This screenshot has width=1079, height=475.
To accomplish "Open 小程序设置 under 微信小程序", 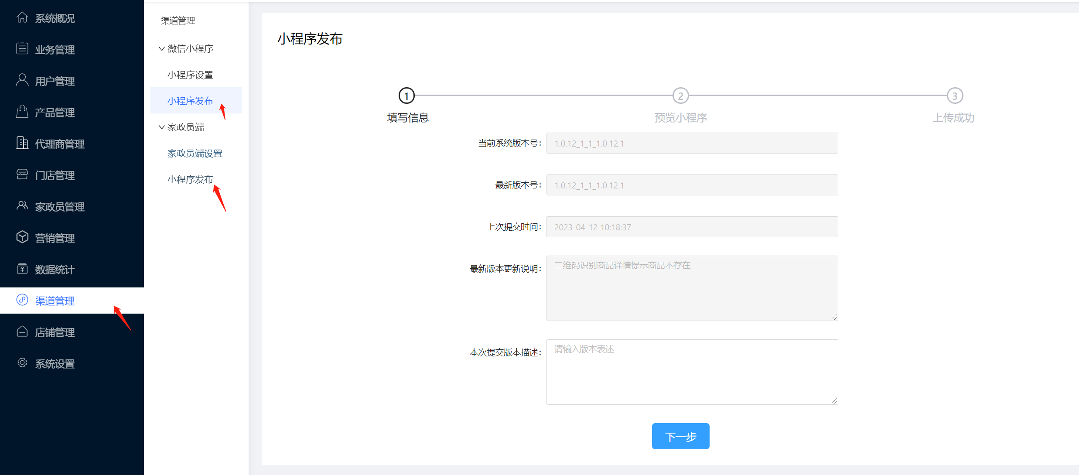I will point(190,75).
